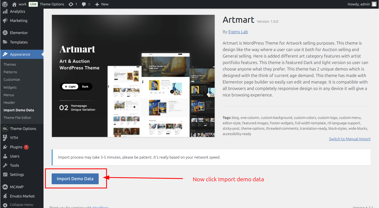The height and width of the screenshot is (208, 379).
Task: Click the Artmart theme screenshot
Action: click(x=133, y=76)
